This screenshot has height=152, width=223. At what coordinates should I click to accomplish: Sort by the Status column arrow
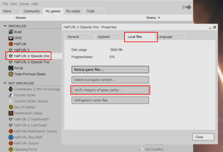click(x=159, y=17)
